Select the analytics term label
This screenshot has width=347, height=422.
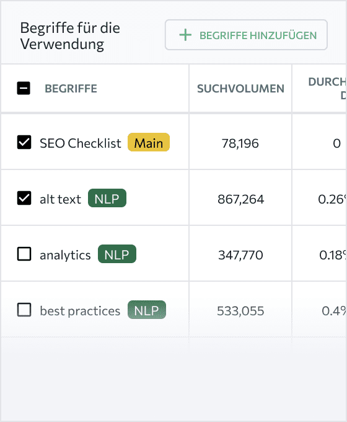(x=65, y=255)
